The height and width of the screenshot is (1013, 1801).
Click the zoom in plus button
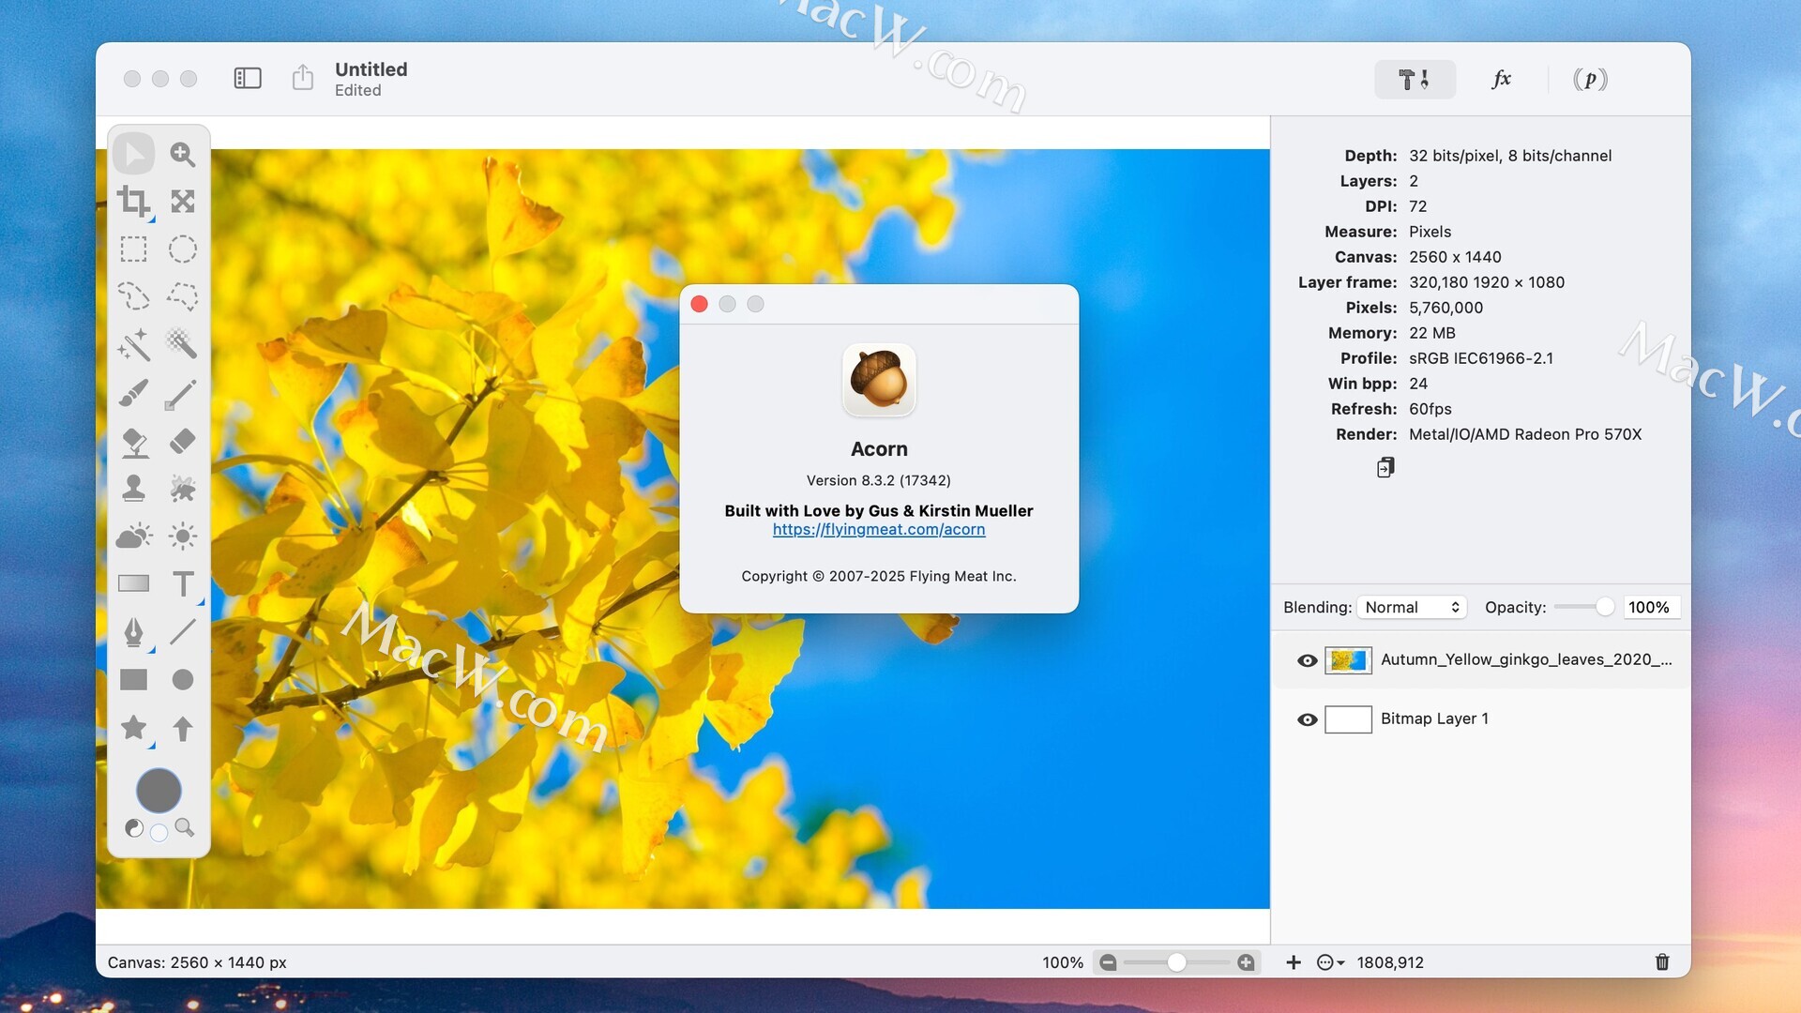(1246, 962)
